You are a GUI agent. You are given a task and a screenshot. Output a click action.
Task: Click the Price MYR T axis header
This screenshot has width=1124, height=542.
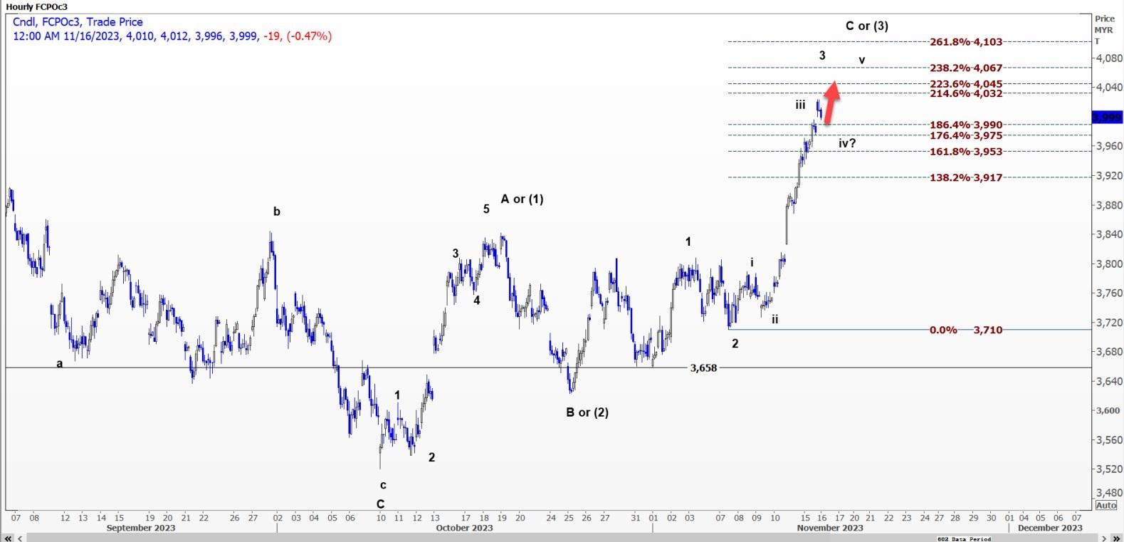click(1105, 30)
